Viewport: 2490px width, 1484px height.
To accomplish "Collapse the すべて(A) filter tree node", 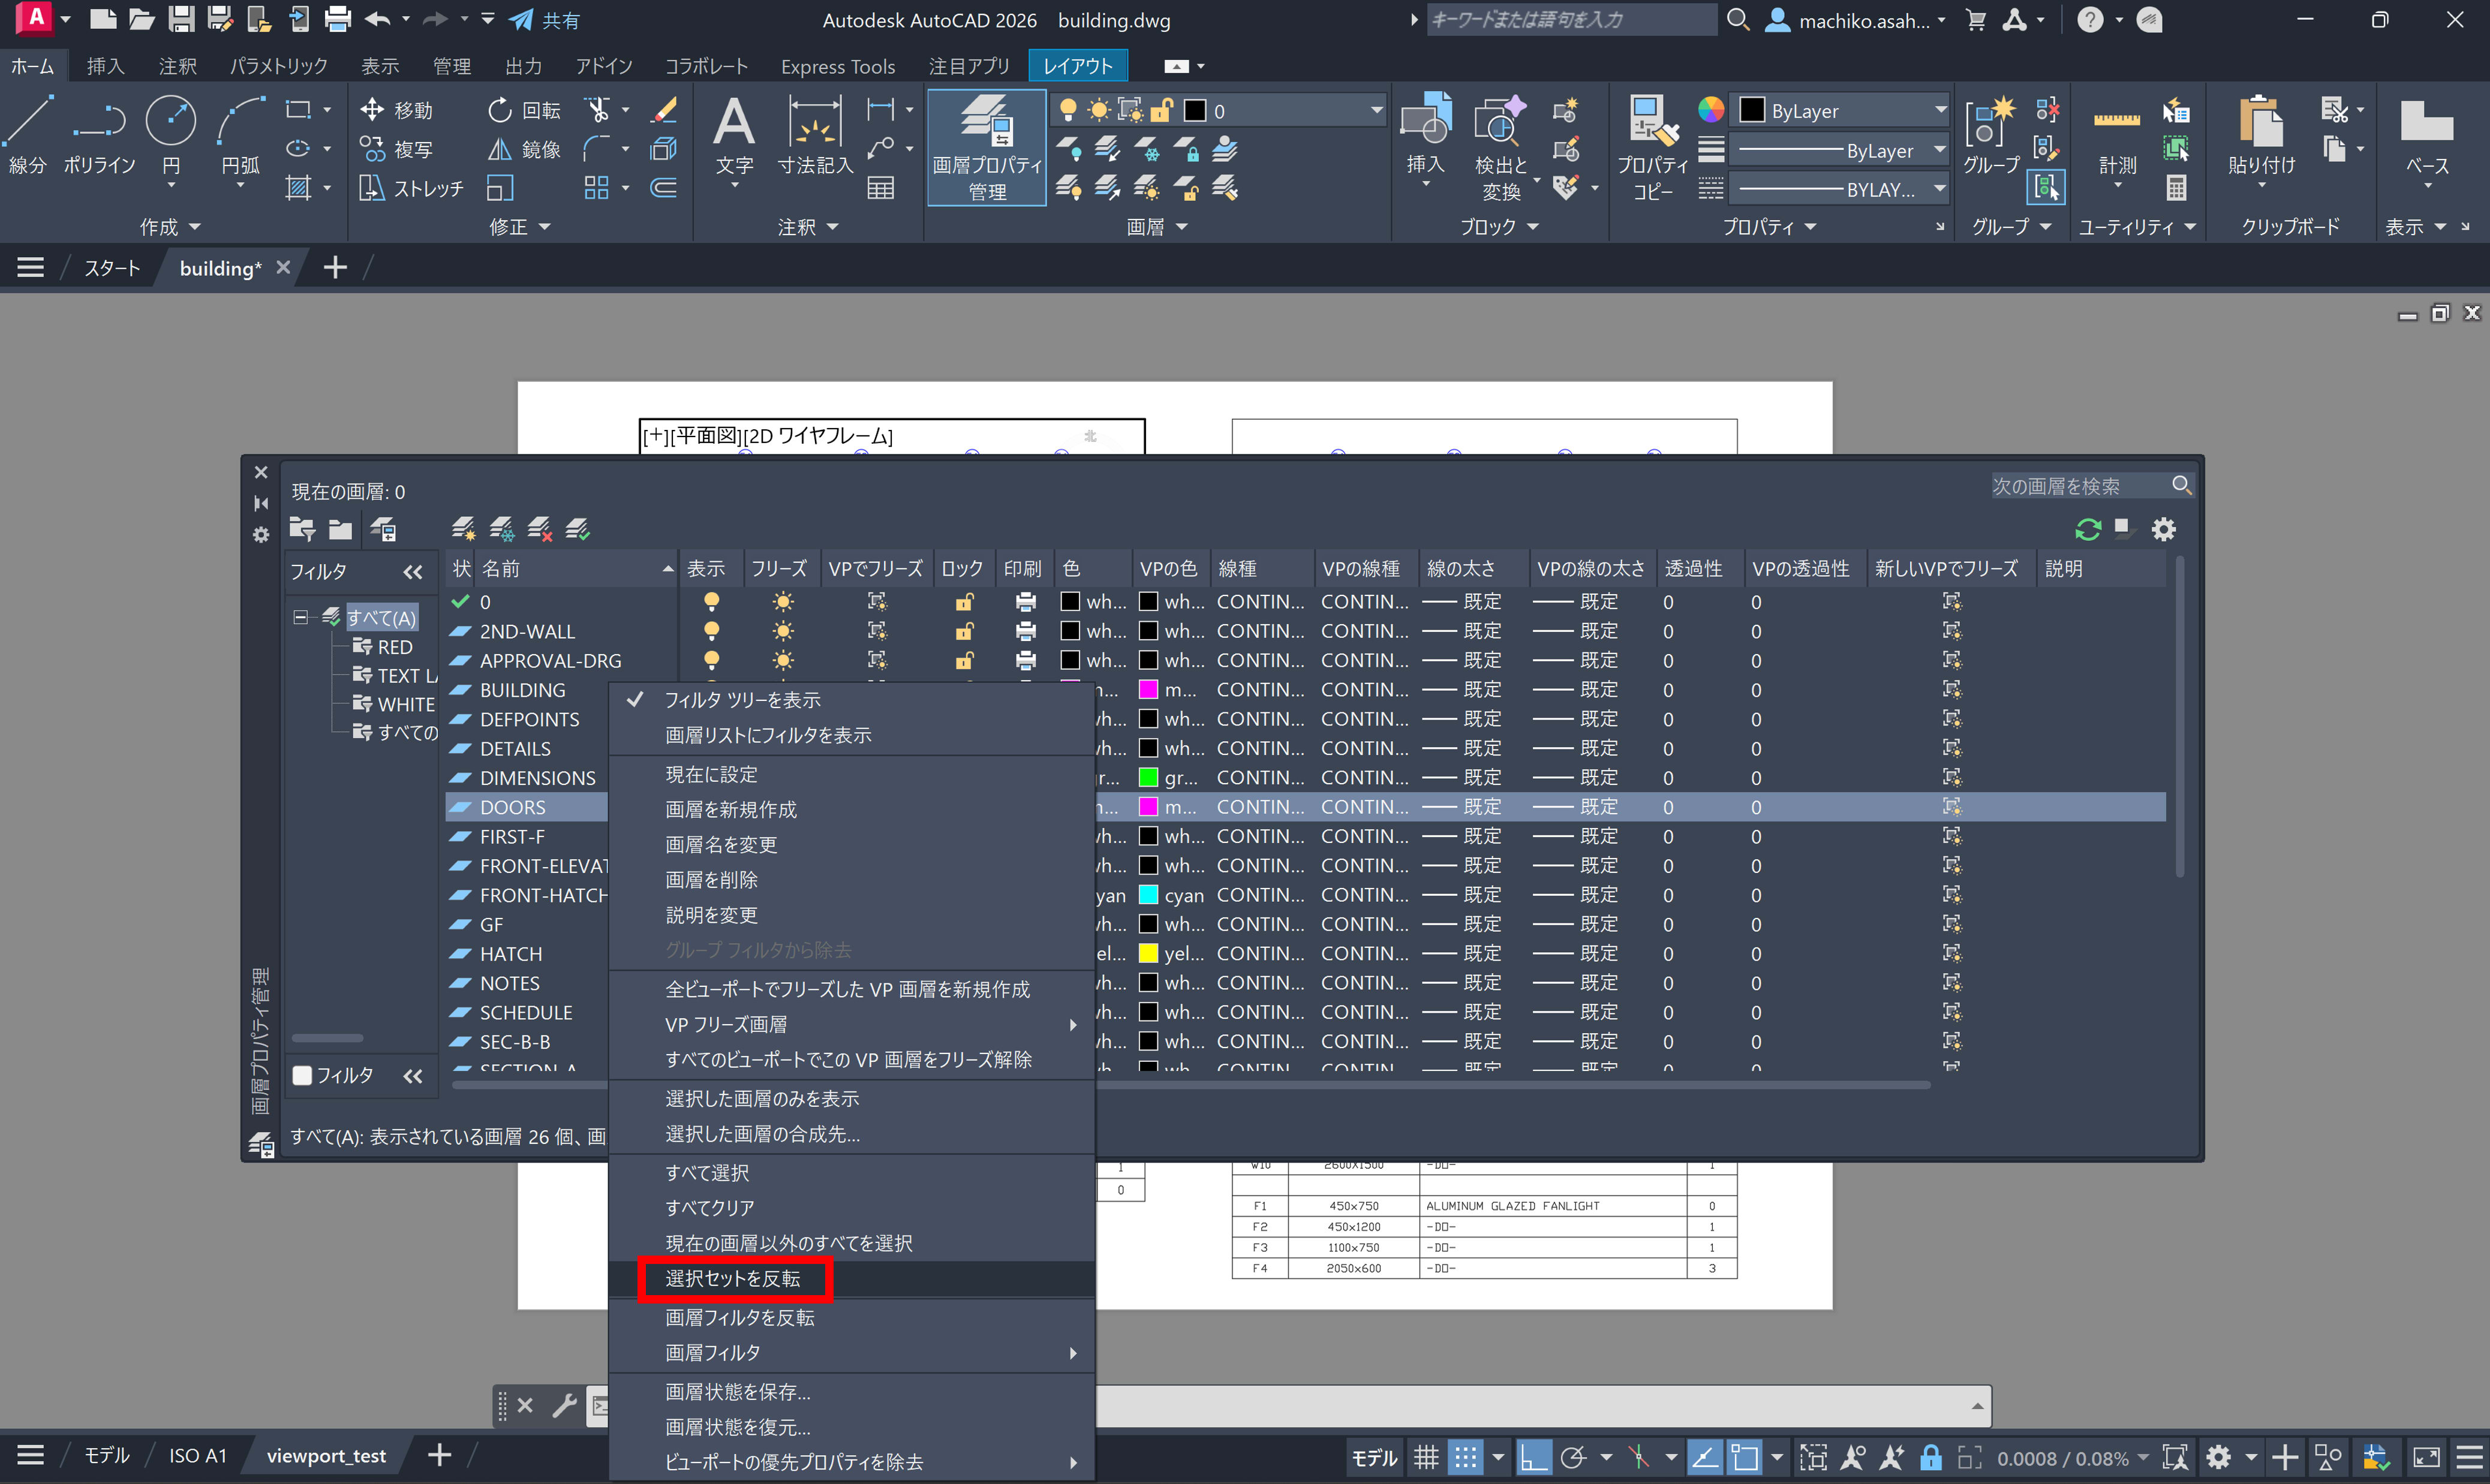I will tap(300, 617).
